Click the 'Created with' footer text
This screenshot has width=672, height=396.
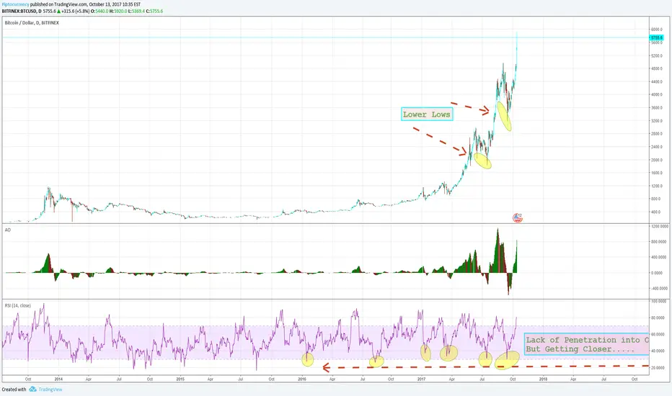point(14,389)
